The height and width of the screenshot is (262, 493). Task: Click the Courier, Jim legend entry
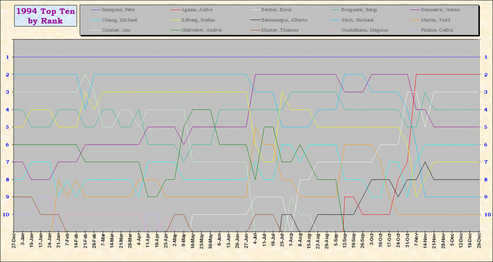pyautogui.click(x=116, y=30)
